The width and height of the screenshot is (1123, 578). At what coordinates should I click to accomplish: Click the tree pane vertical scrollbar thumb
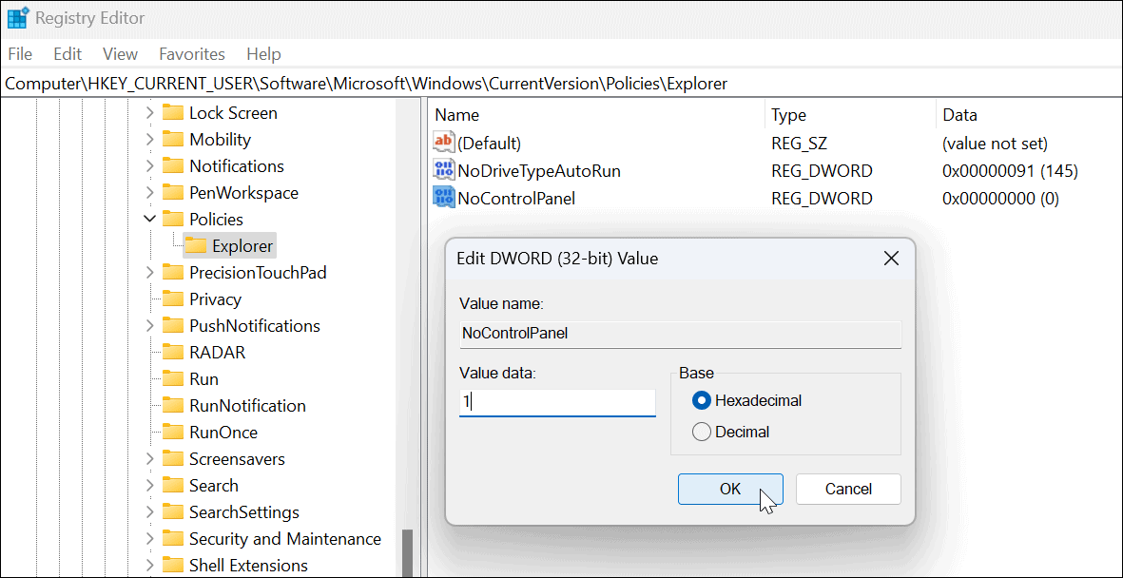408,553
